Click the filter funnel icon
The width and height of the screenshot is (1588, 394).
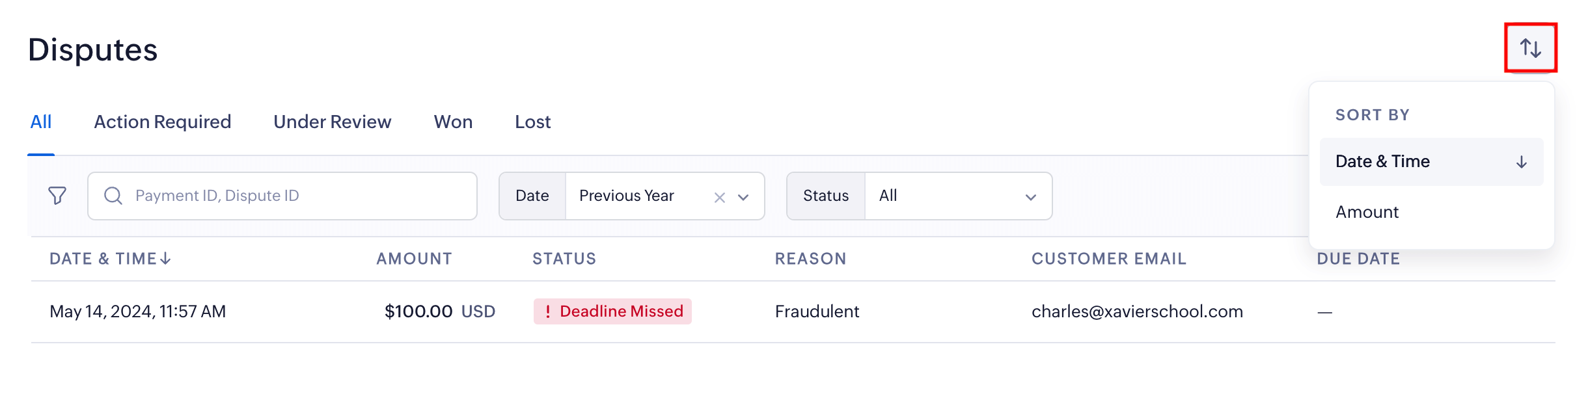(57, 196)
